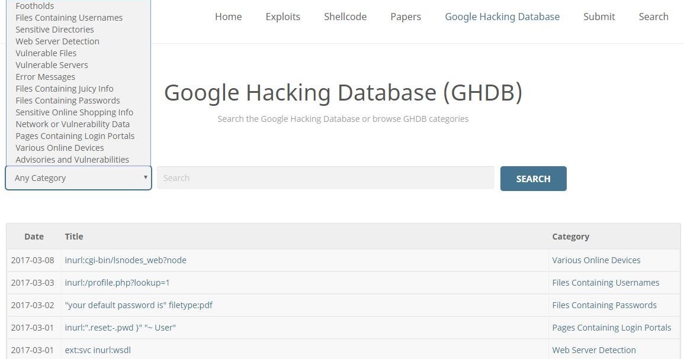
Task: Click inside the Search input field
Action: click(326, 178)
